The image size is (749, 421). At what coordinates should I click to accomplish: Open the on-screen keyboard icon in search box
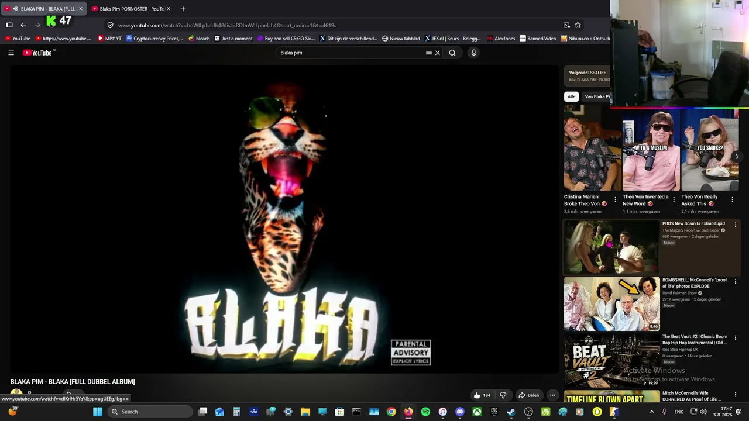[429, 53]
